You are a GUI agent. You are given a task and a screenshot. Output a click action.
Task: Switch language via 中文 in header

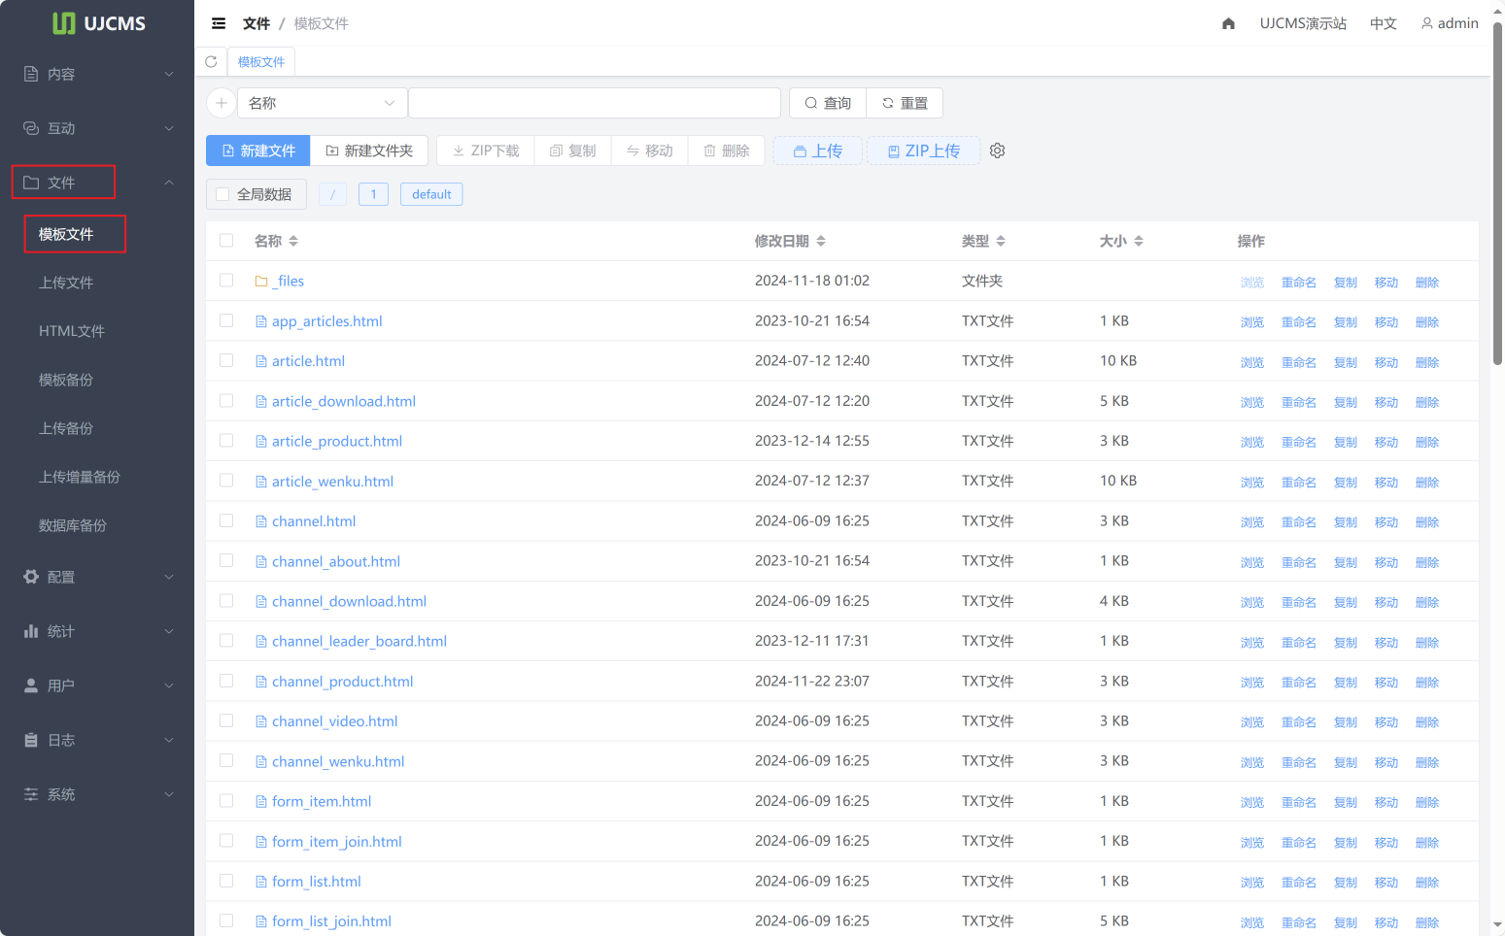click(1383, 23)
